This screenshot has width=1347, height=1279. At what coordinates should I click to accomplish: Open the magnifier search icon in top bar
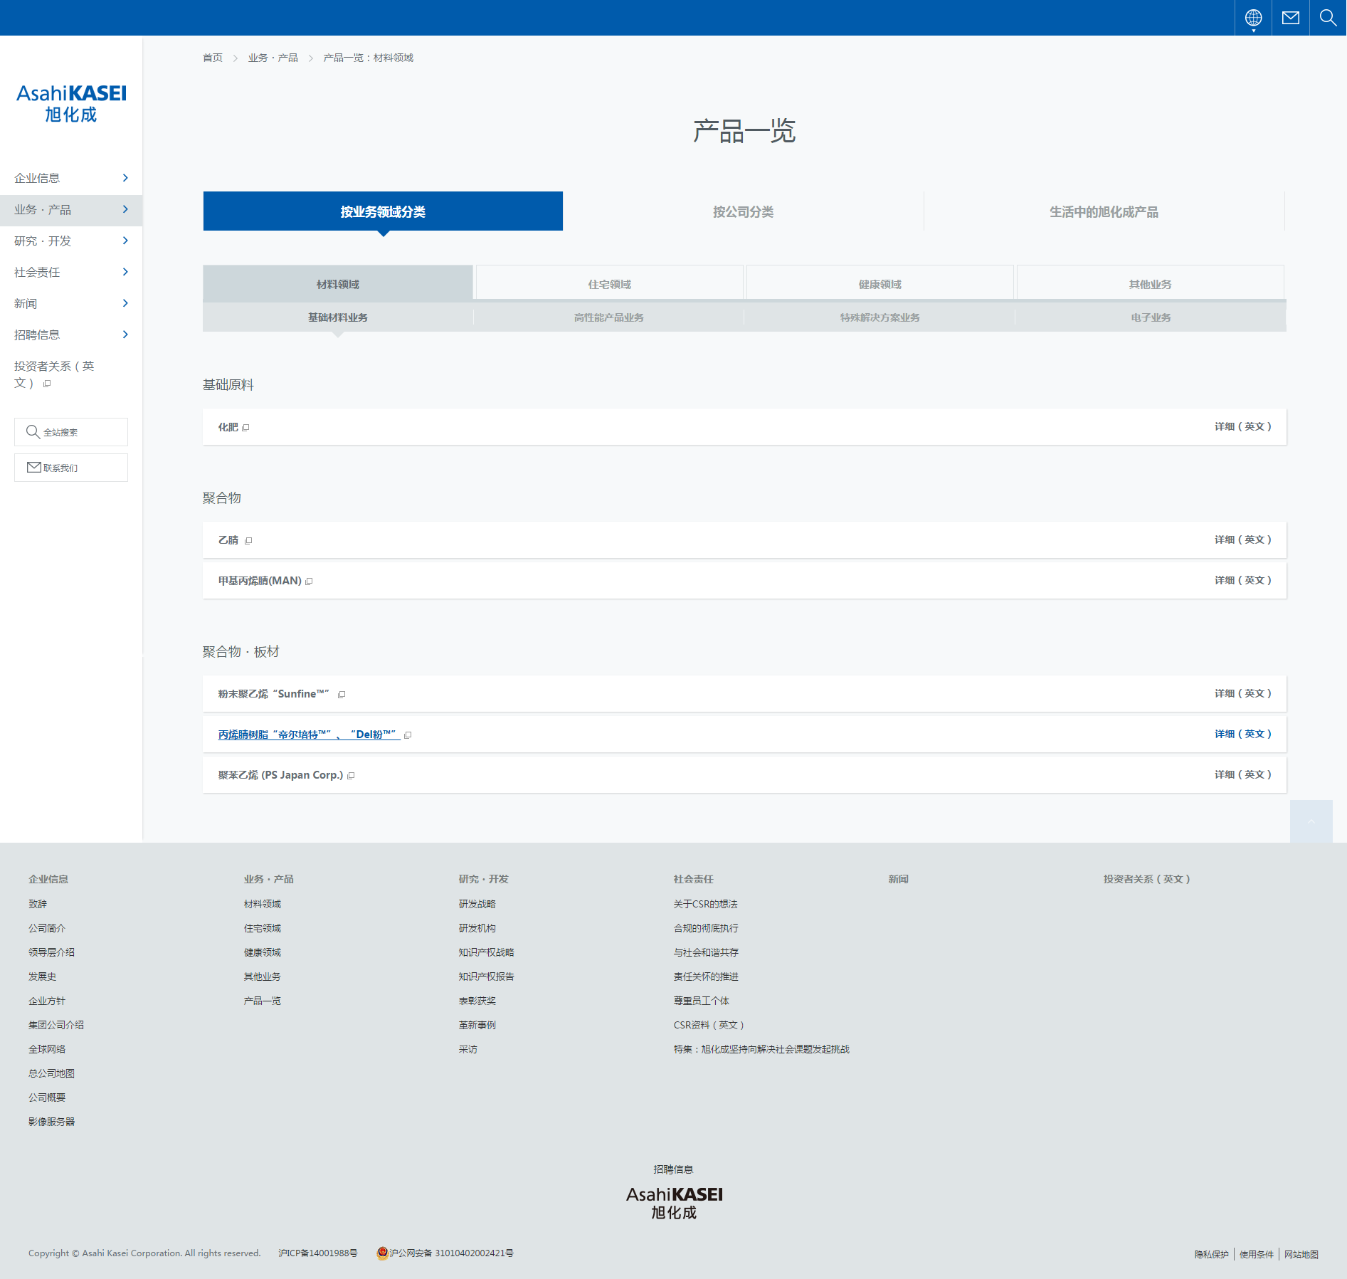(x=1328, y=18)
